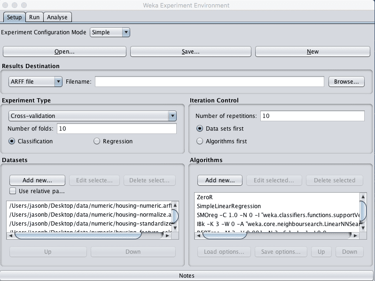The width and height of the screenshot is (375, 281).
Task: Click algorithms vertical scrollbar thumb
Action: coord(363,211)
